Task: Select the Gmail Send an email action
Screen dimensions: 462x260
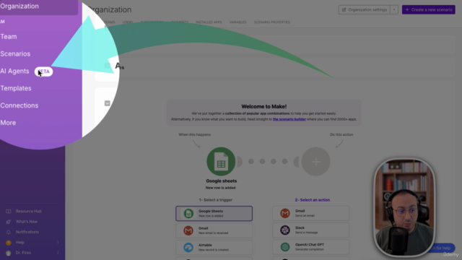Action: (311, 213)
